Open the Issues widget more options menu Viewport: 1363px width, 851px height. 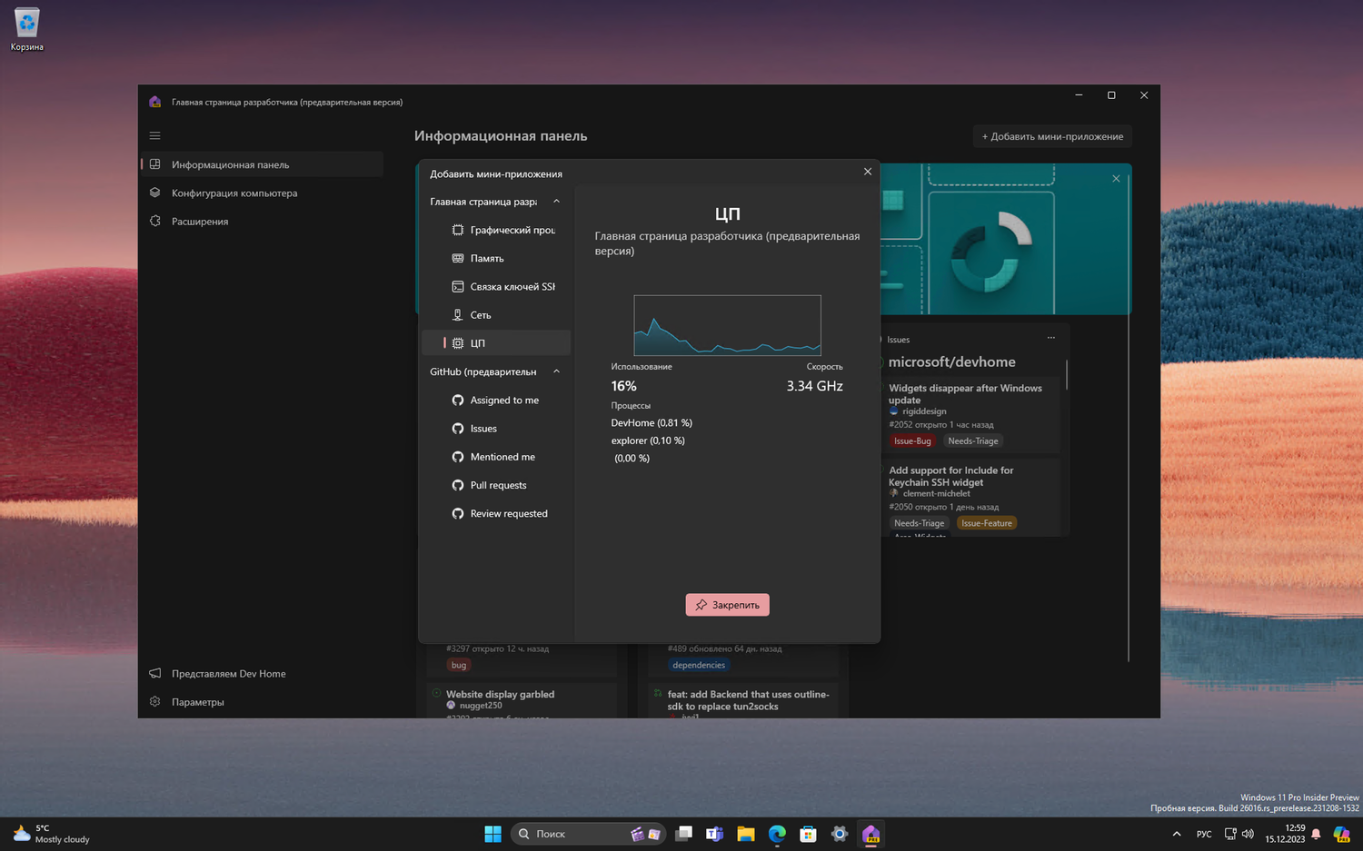tap(1051, 338)
